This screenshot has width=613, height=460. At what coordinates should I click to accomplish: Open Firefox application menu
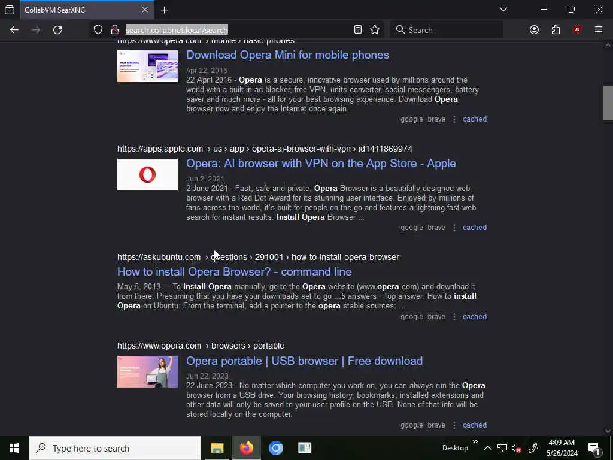point(599,30)
